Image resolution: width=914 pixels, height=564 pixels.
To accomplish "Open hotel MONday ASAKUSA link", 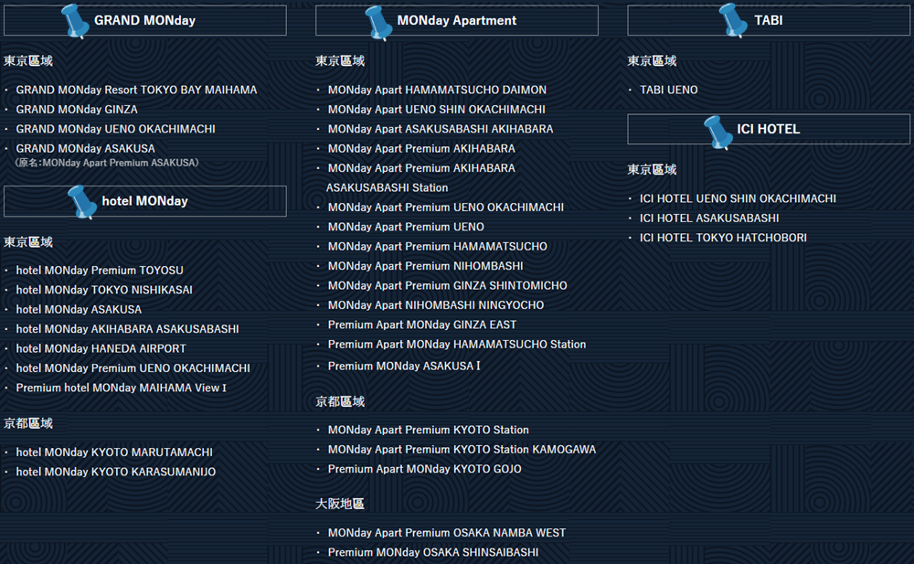I will (x=79, y=310).
